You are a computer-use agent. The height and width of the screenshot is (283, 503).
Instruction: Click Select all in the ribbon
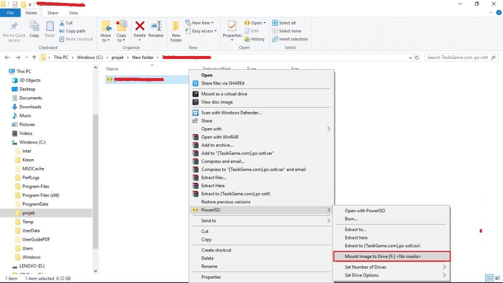pos(287,23)
